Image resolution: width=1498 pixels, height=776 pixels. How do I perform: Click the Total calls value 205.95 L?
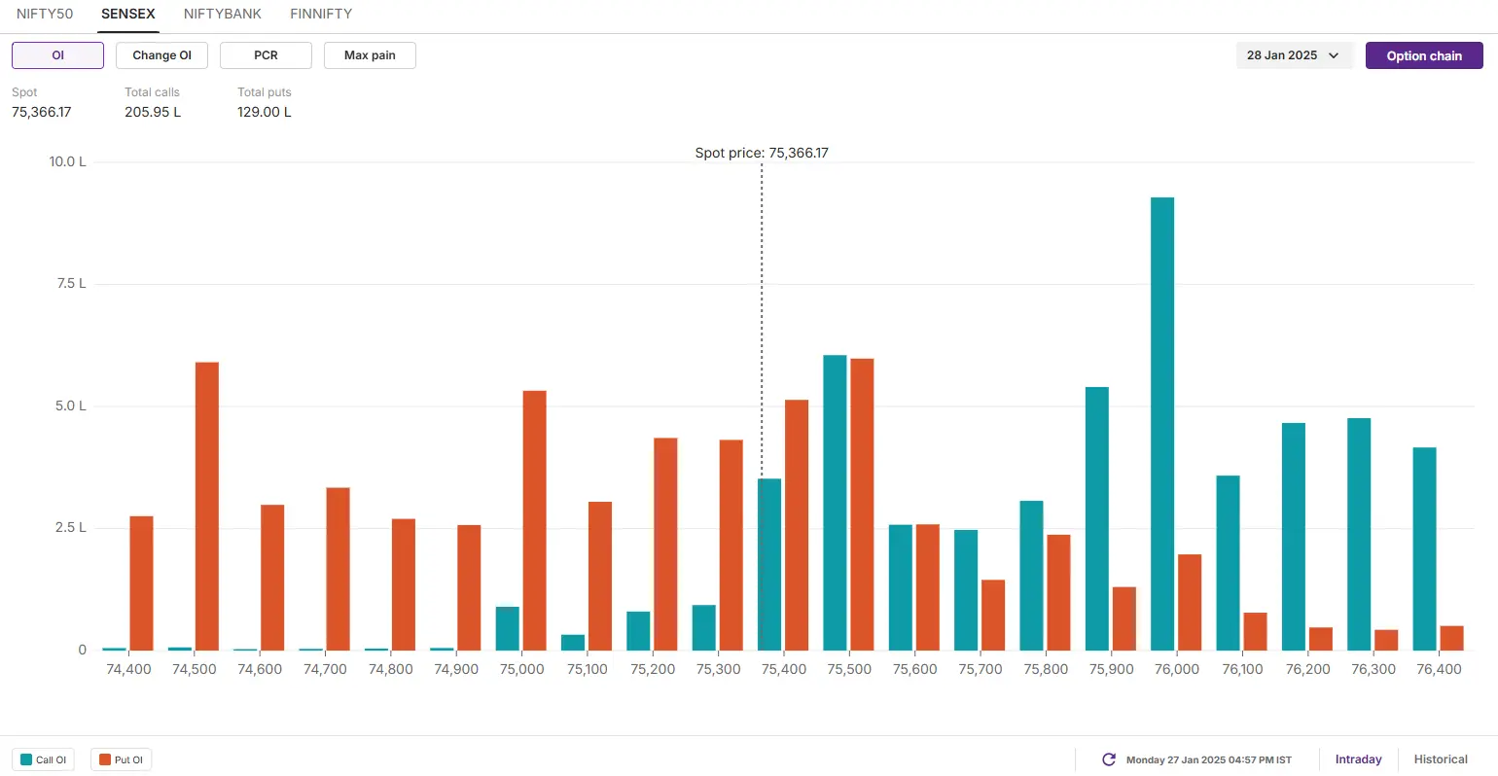pos(153,112)
